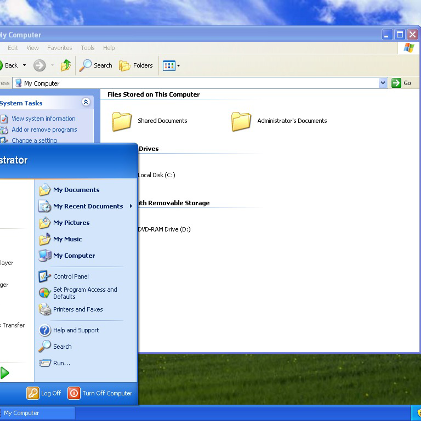Open the View menu

pyautogui.click(x=33, y=48)
